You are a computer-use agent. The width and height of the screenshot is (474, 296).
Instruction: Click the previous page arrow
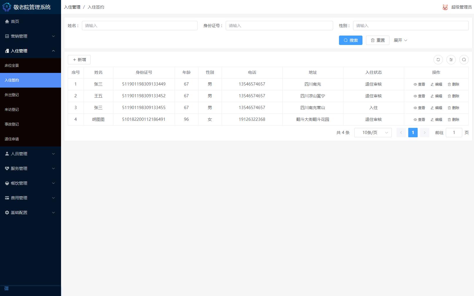point(401,133)
